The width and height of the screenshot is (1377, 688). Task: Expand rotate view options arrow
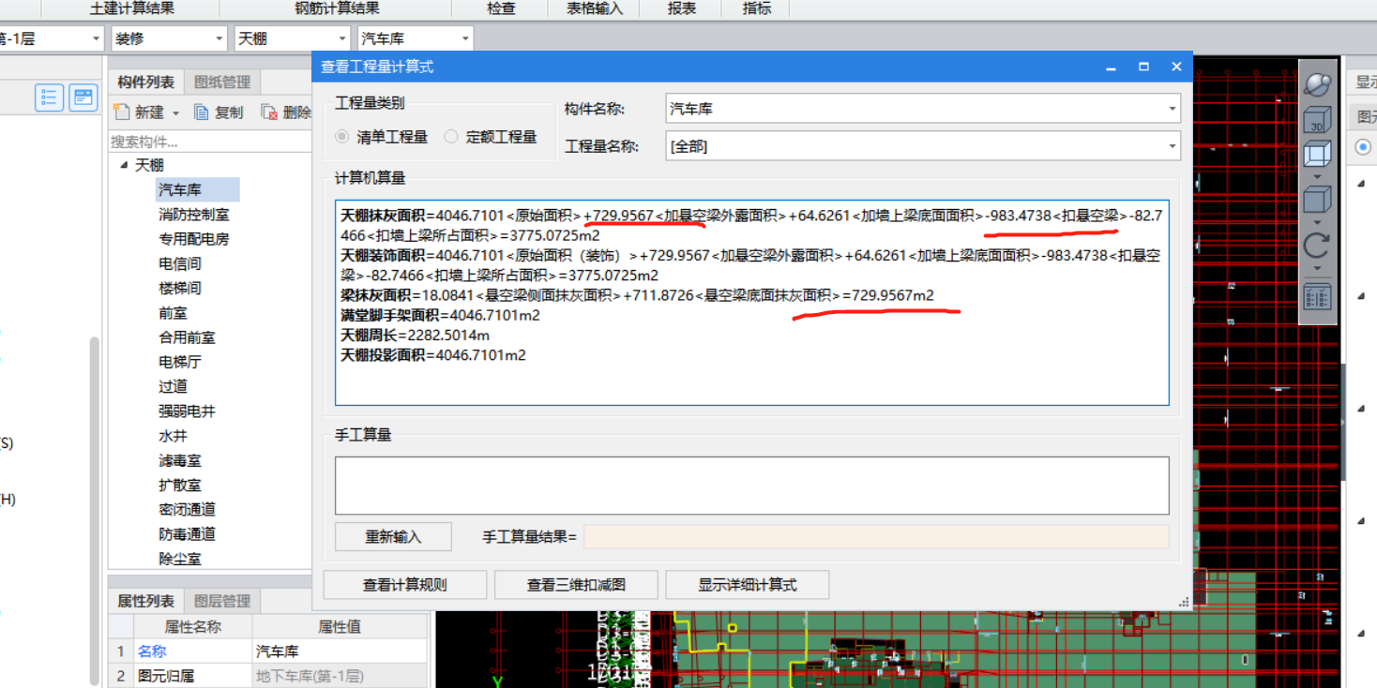tap(1317, 267)
